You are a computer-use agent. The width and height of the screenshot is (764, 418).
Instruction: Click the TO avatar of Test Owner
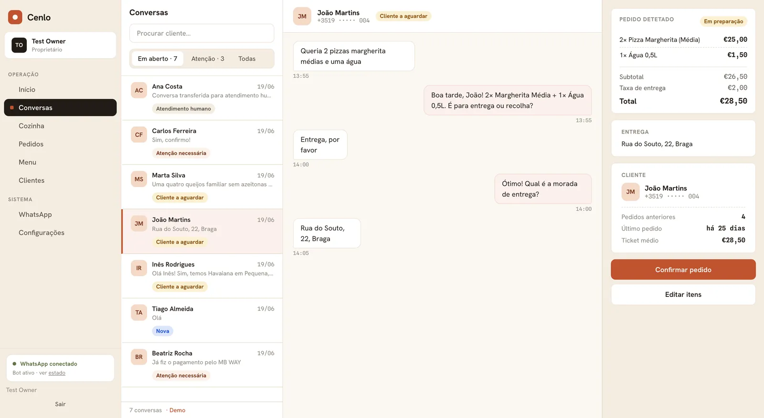pos(19,45)
